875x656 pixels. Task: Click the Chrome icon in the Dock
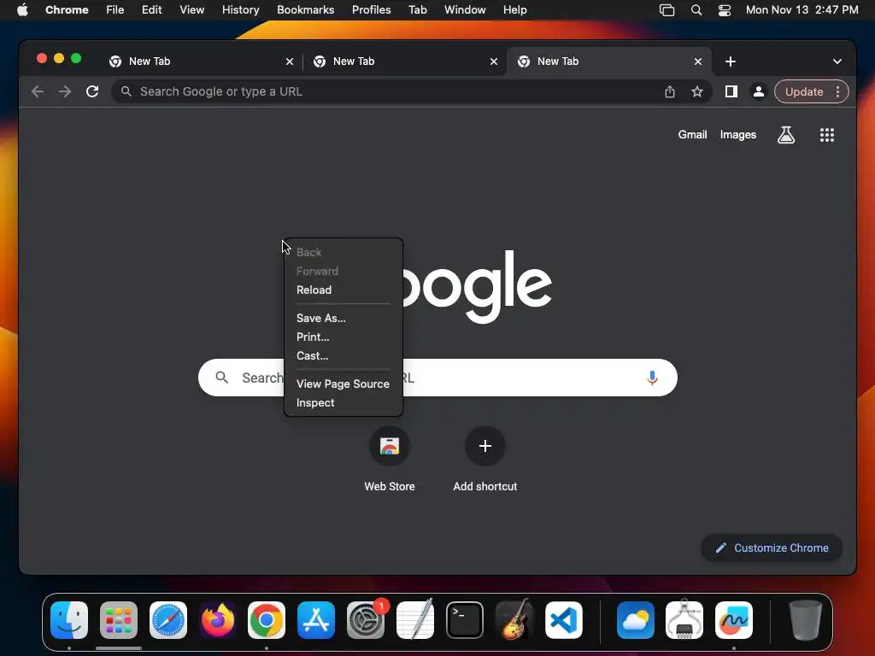[267, 620]
